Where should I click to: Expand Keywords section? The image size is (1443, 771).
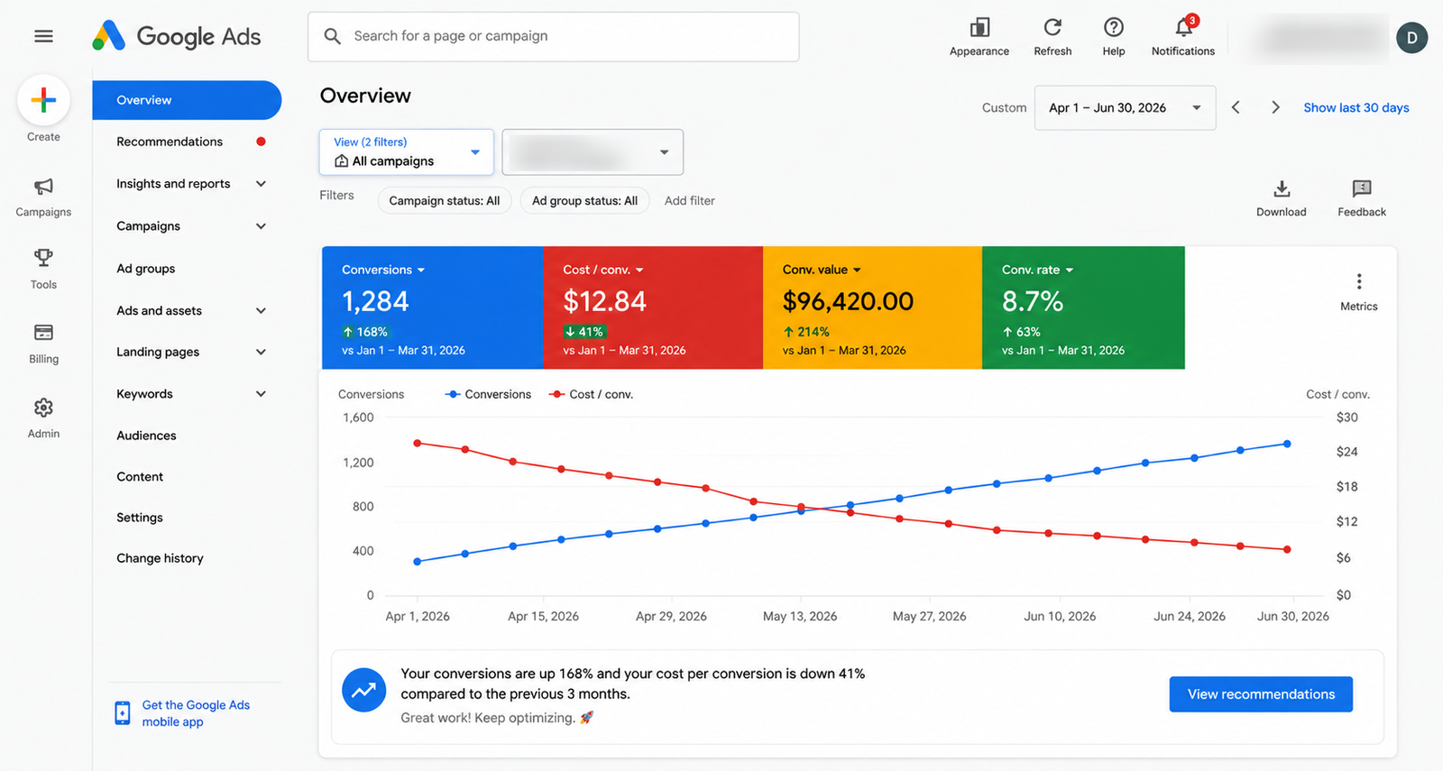[261, 394]
